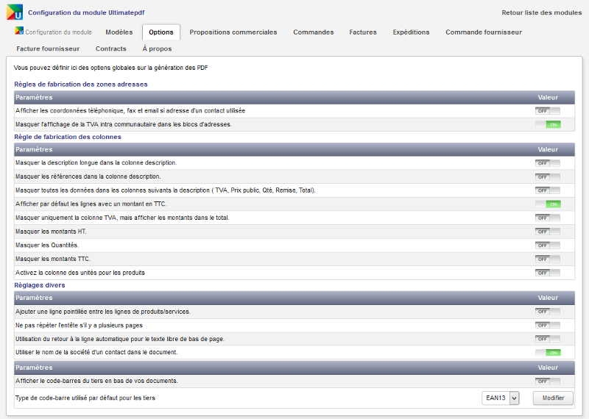Toggle telephone, fax and email coordinates display

coord(547,111)
